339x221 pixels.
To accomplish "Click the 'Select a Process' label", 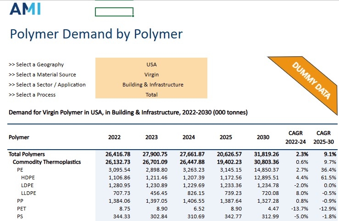I will (x=32, y=95).
